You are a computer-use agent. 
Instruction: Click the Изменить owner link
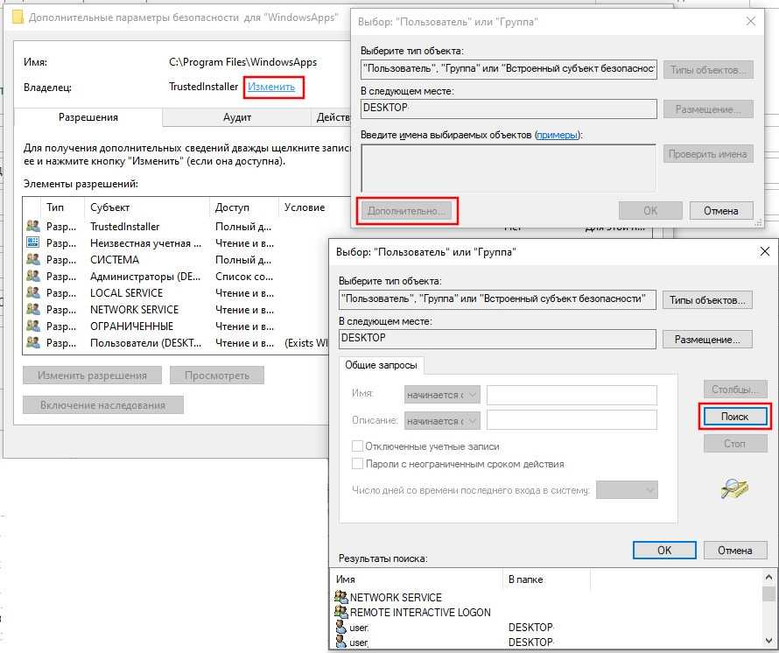[273, 88]
